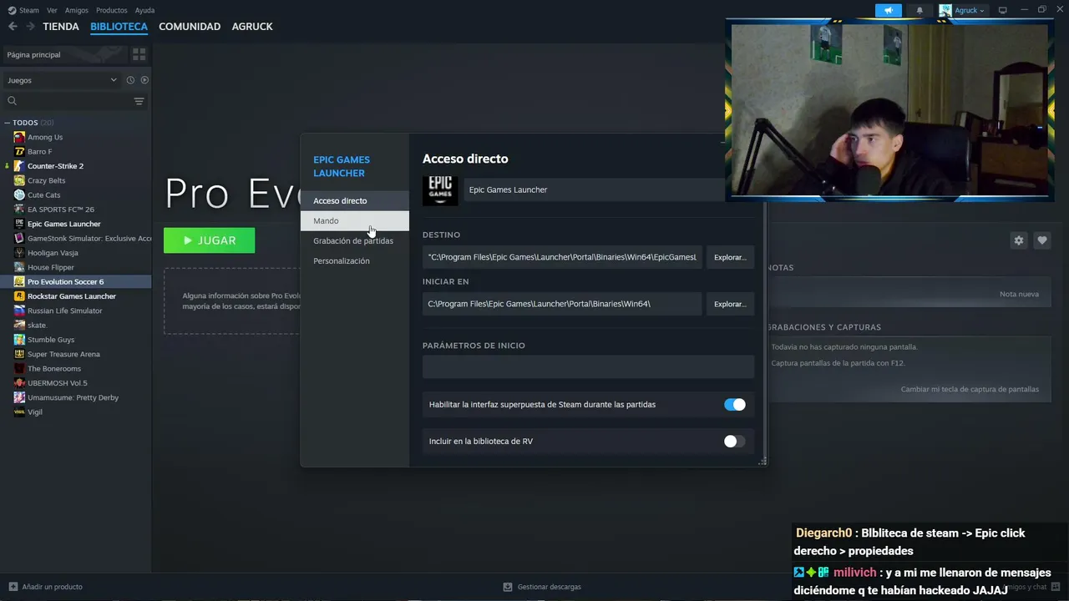
Task: Select Umamusume: Pretty Derby in list
Action: click(x=76, y=397)
